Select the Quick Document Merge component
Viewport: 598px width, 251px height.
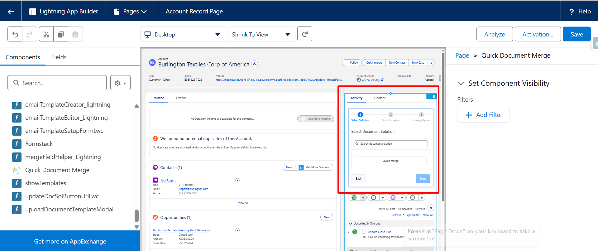pyautogui.click(x=57, y=170)
